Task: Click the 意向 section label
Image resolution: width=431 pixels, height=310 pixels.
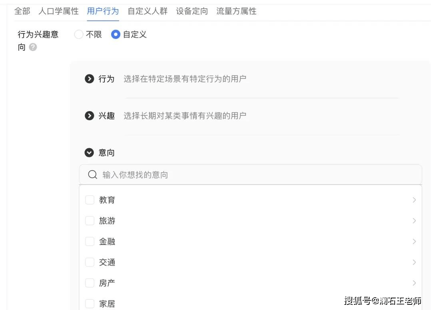Action: pos(106,152)
